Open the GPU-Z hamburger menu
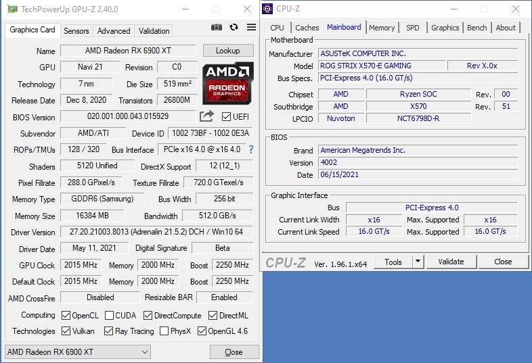 point(251,27)
